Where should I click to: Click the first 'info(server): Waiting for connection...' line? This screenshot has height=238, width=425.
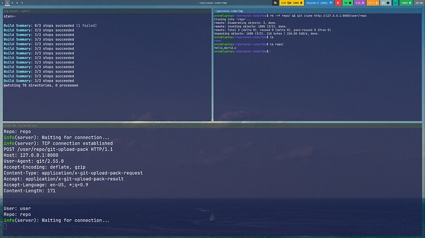point(57,138)
